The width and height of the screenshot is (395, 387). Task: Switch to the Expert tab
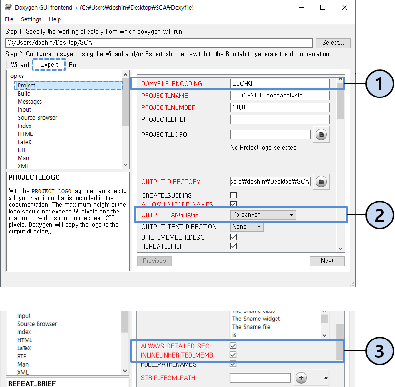49,65
